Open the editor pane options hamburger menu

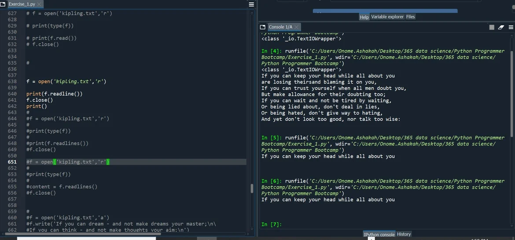point(251,4)
